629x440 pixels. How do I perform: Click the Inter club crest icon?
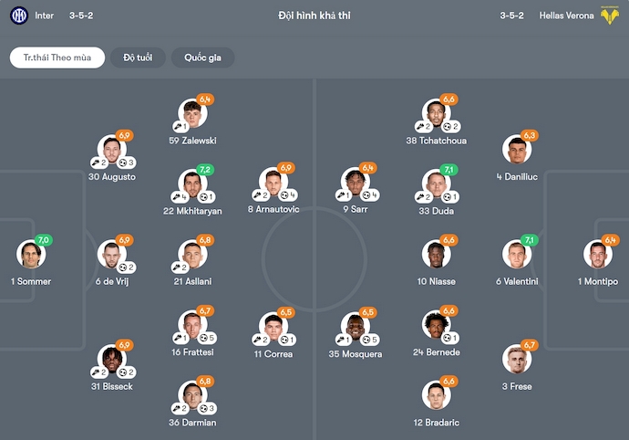click(x=19, y=16)
